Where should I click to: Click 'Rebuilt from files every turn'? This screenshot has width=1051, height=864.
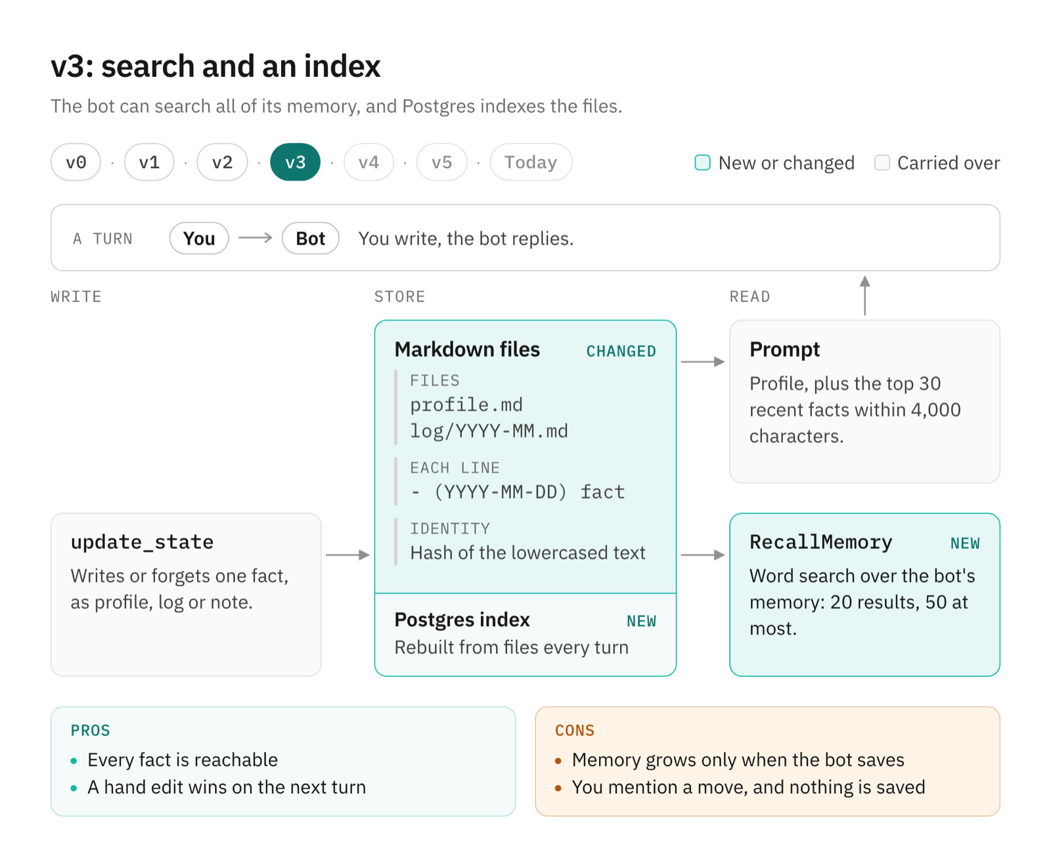pos(511,648)
